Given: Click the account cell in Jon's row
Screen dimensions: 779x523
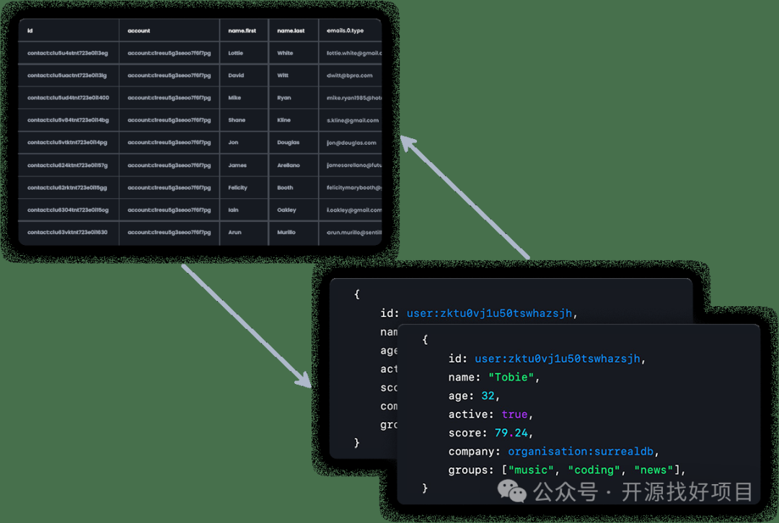Looking at the screenshot, I should click(x=169, y=143).
